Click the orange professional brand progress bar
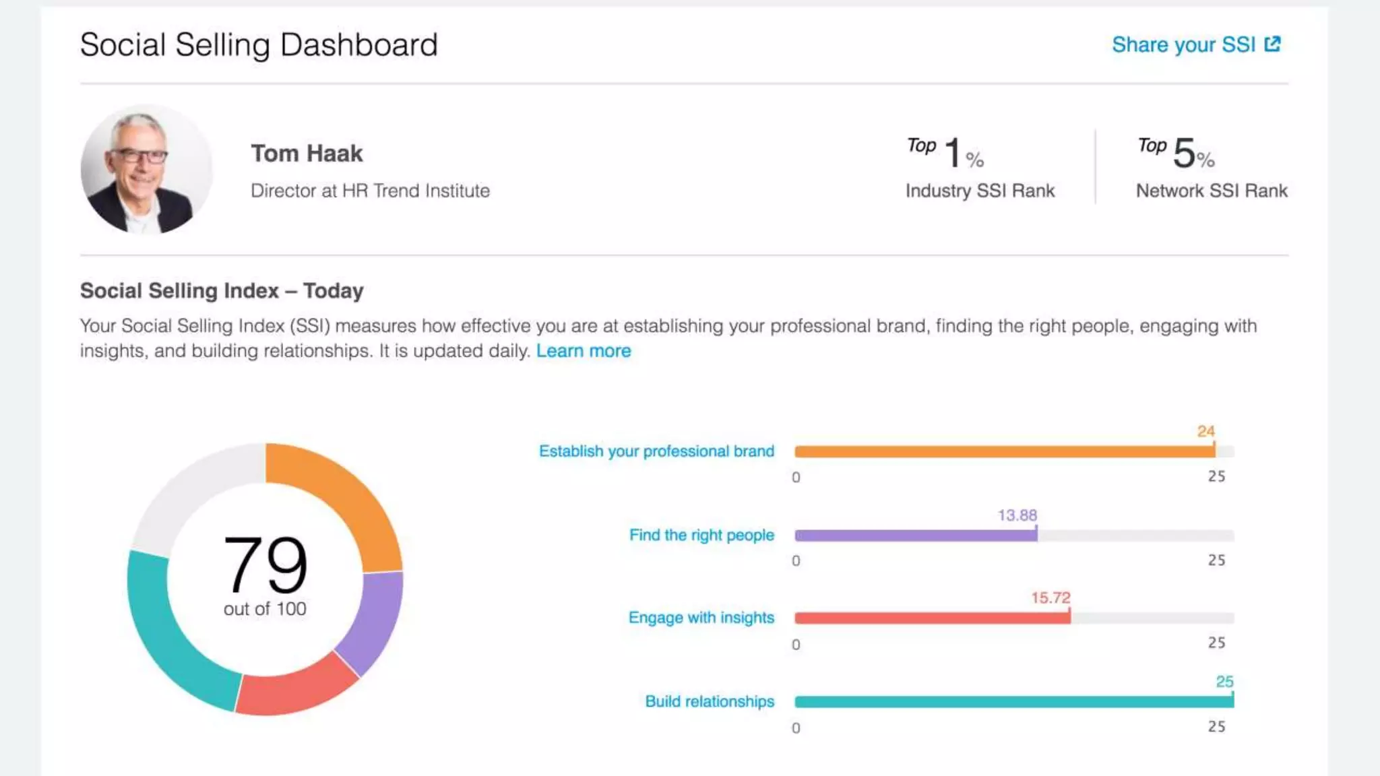This screenshot has width=1380, height=776. click(x=1004, y=451)
